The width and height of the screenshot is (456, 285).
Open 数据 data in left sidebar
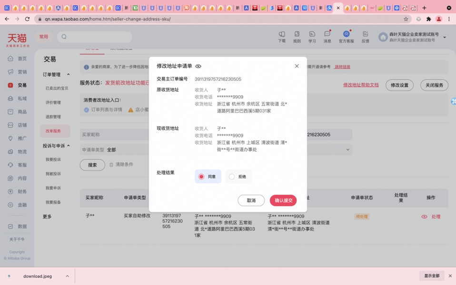[17, 226]
